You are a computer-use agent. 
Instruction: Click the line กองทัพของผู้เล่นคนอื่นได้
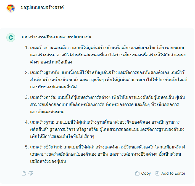coord(53,87)
